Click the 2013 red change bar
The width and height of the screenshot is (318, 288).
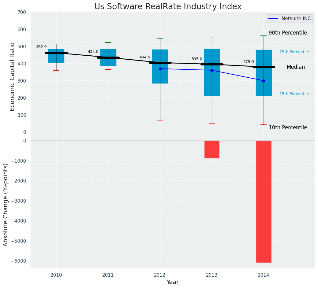(x=212, y=150)
